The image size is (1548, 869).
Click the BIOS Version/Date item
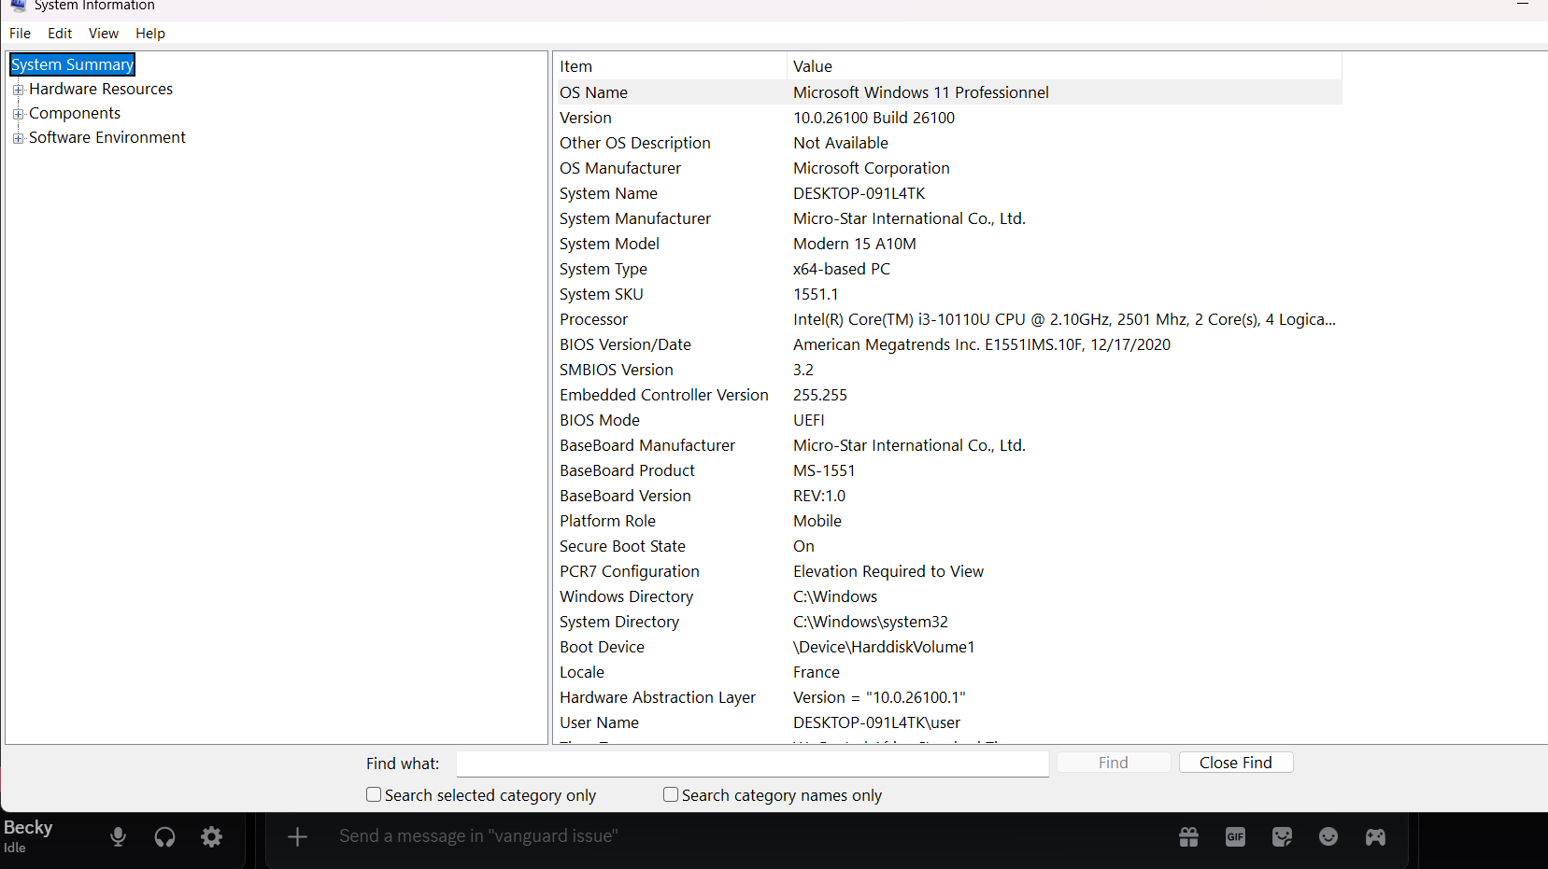point(626,344)
